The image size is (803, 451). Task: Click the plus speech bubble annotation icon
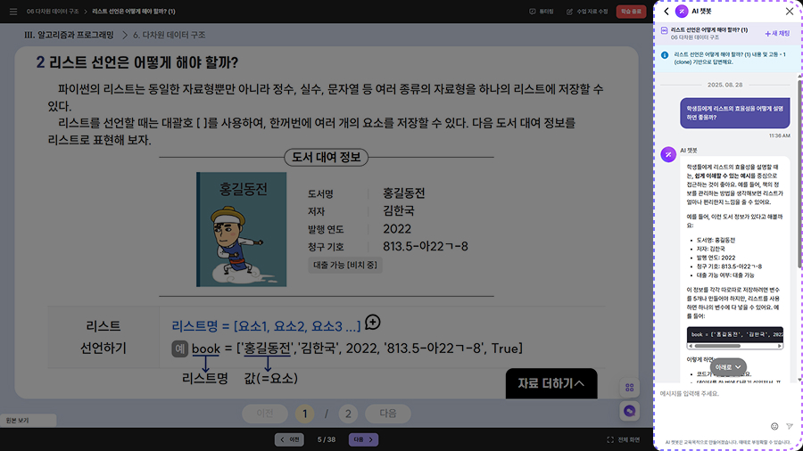372,323
